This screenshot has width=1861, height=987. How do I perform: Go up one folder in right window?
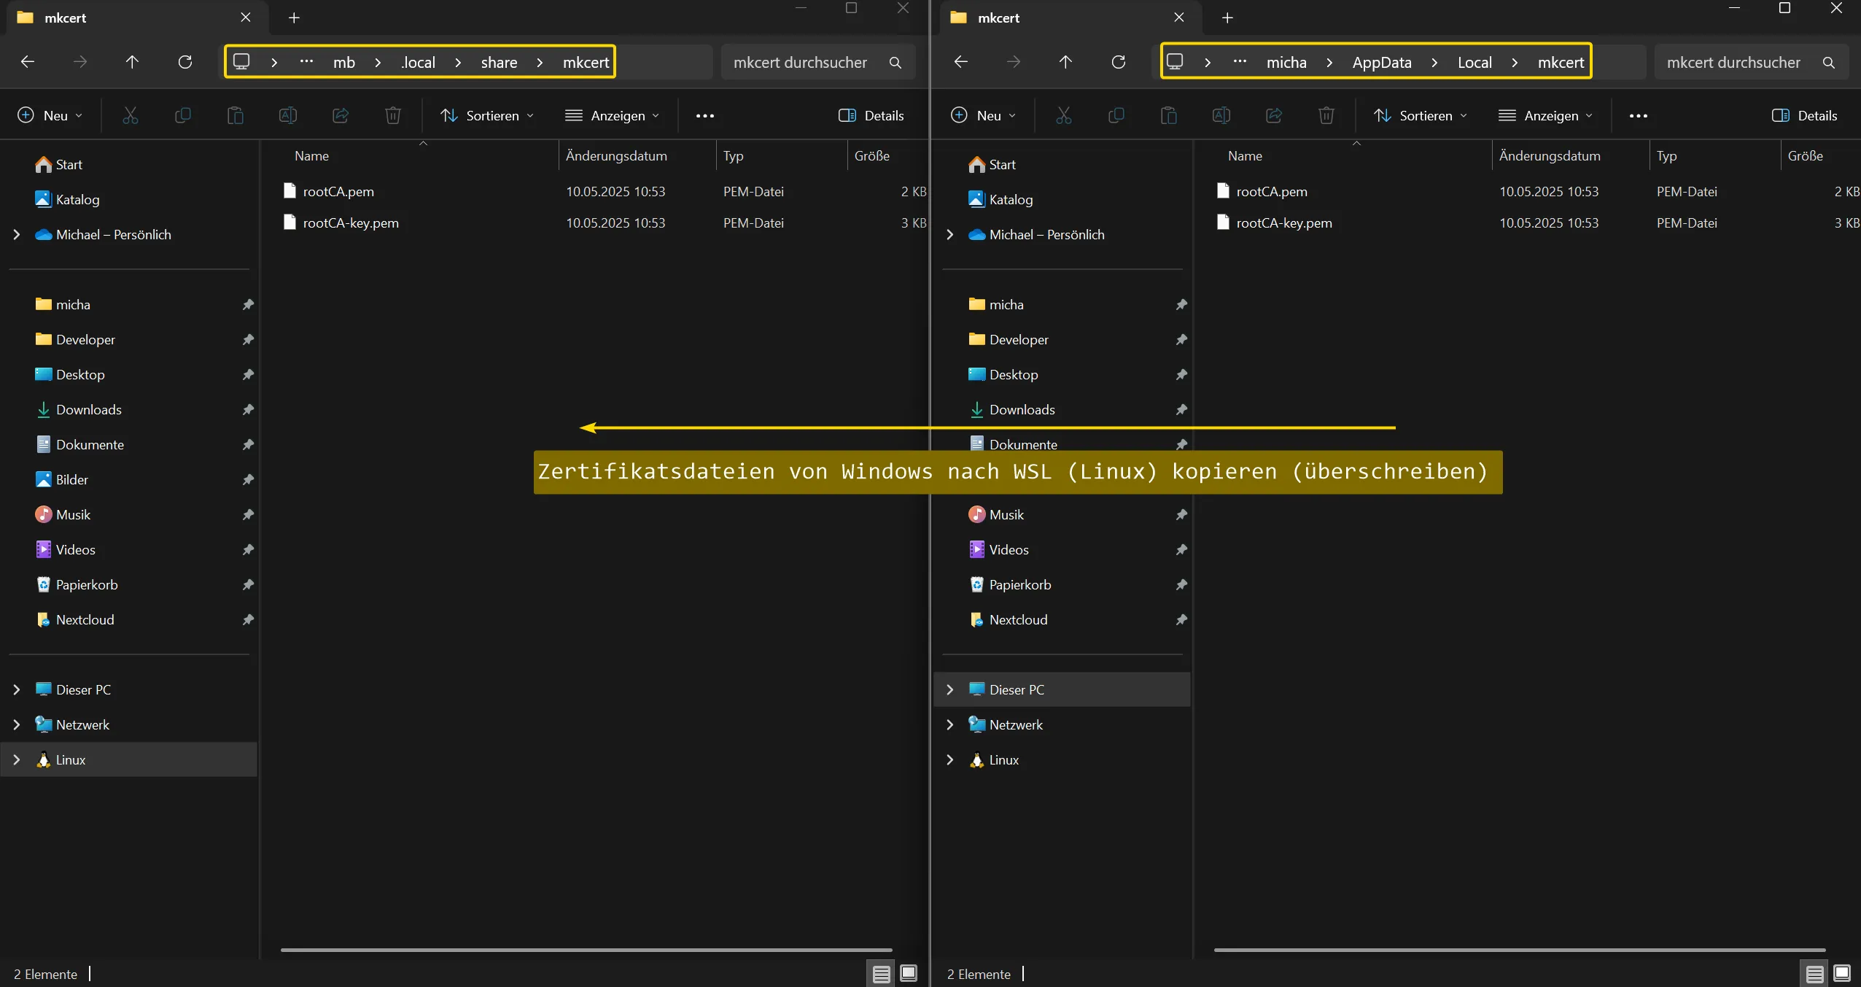[x=1065, y=62]
